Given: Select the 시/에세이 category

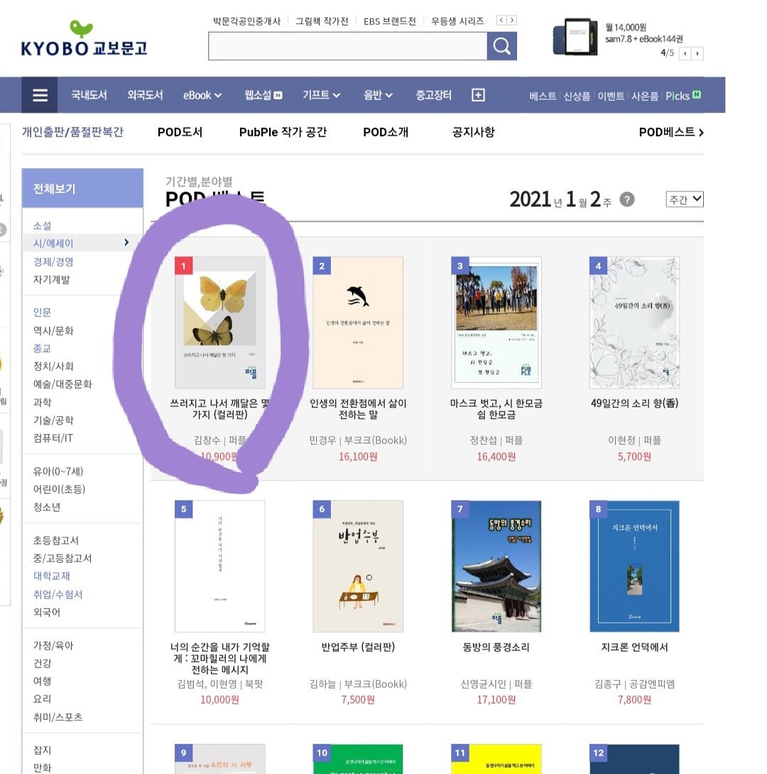Looking at the screenshot, I should tap(53, 243).
